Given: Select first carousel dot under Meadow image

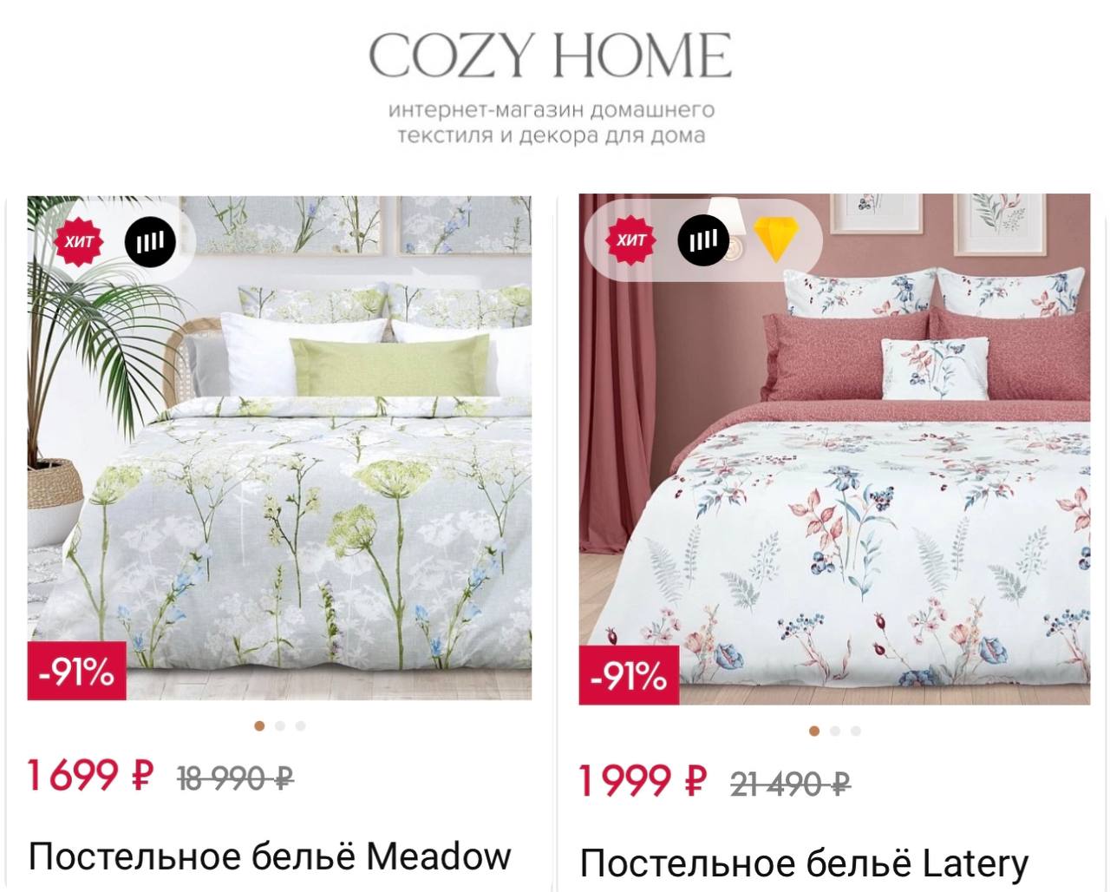Looking at the screenshot, I should 258,725.
